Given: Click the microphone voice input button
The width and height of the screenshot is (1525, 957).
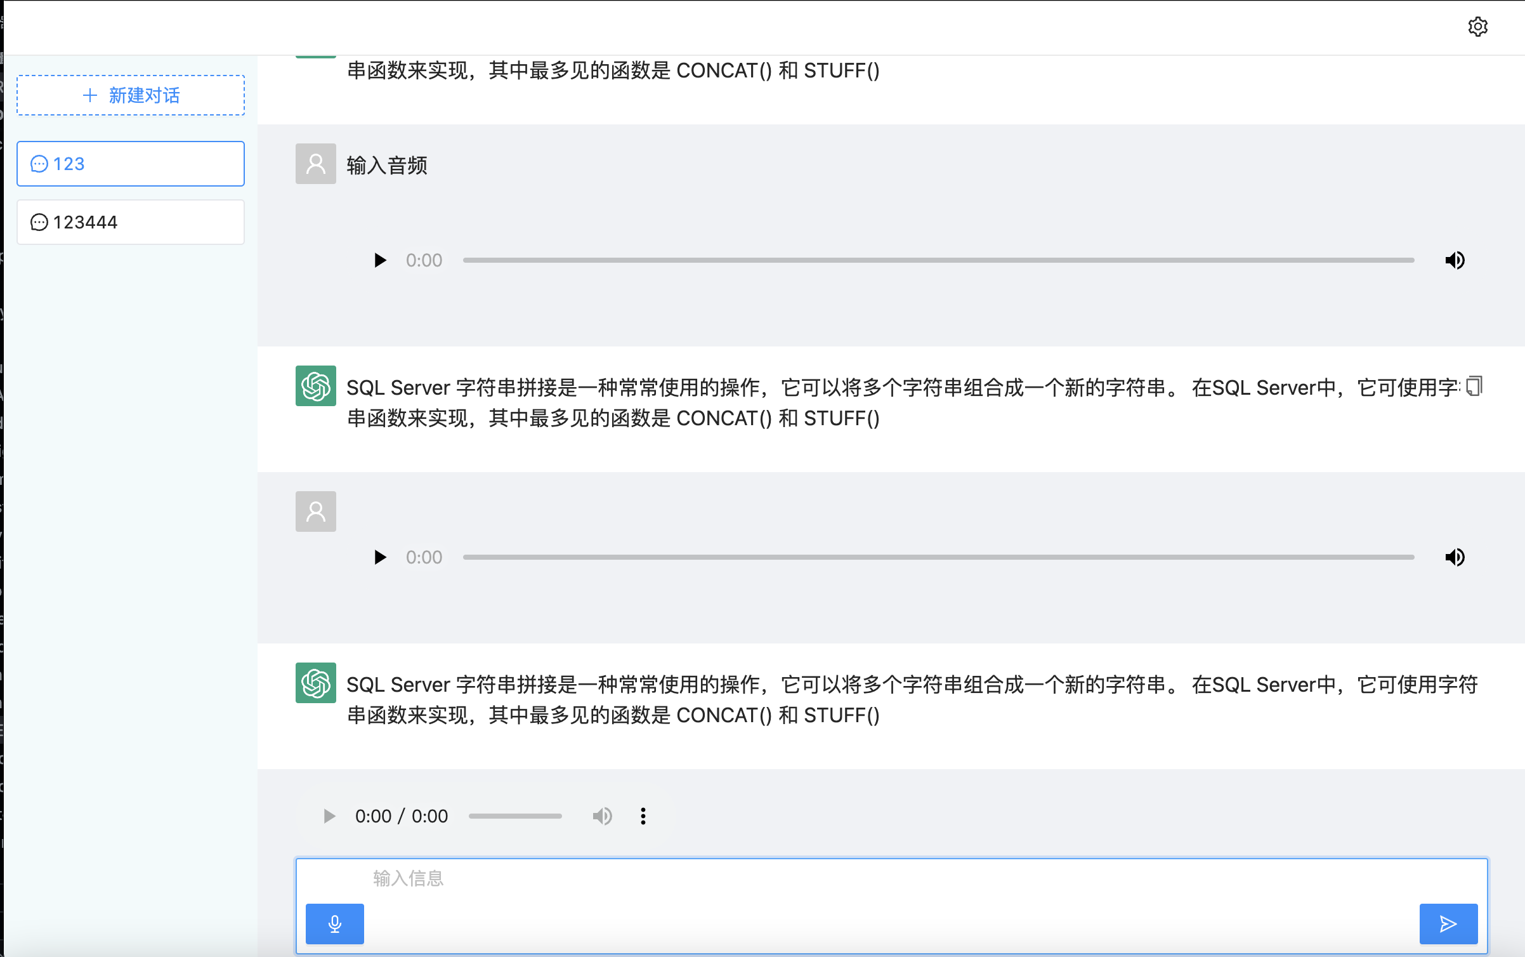Looking at the screenshot, I should [334, 923].
